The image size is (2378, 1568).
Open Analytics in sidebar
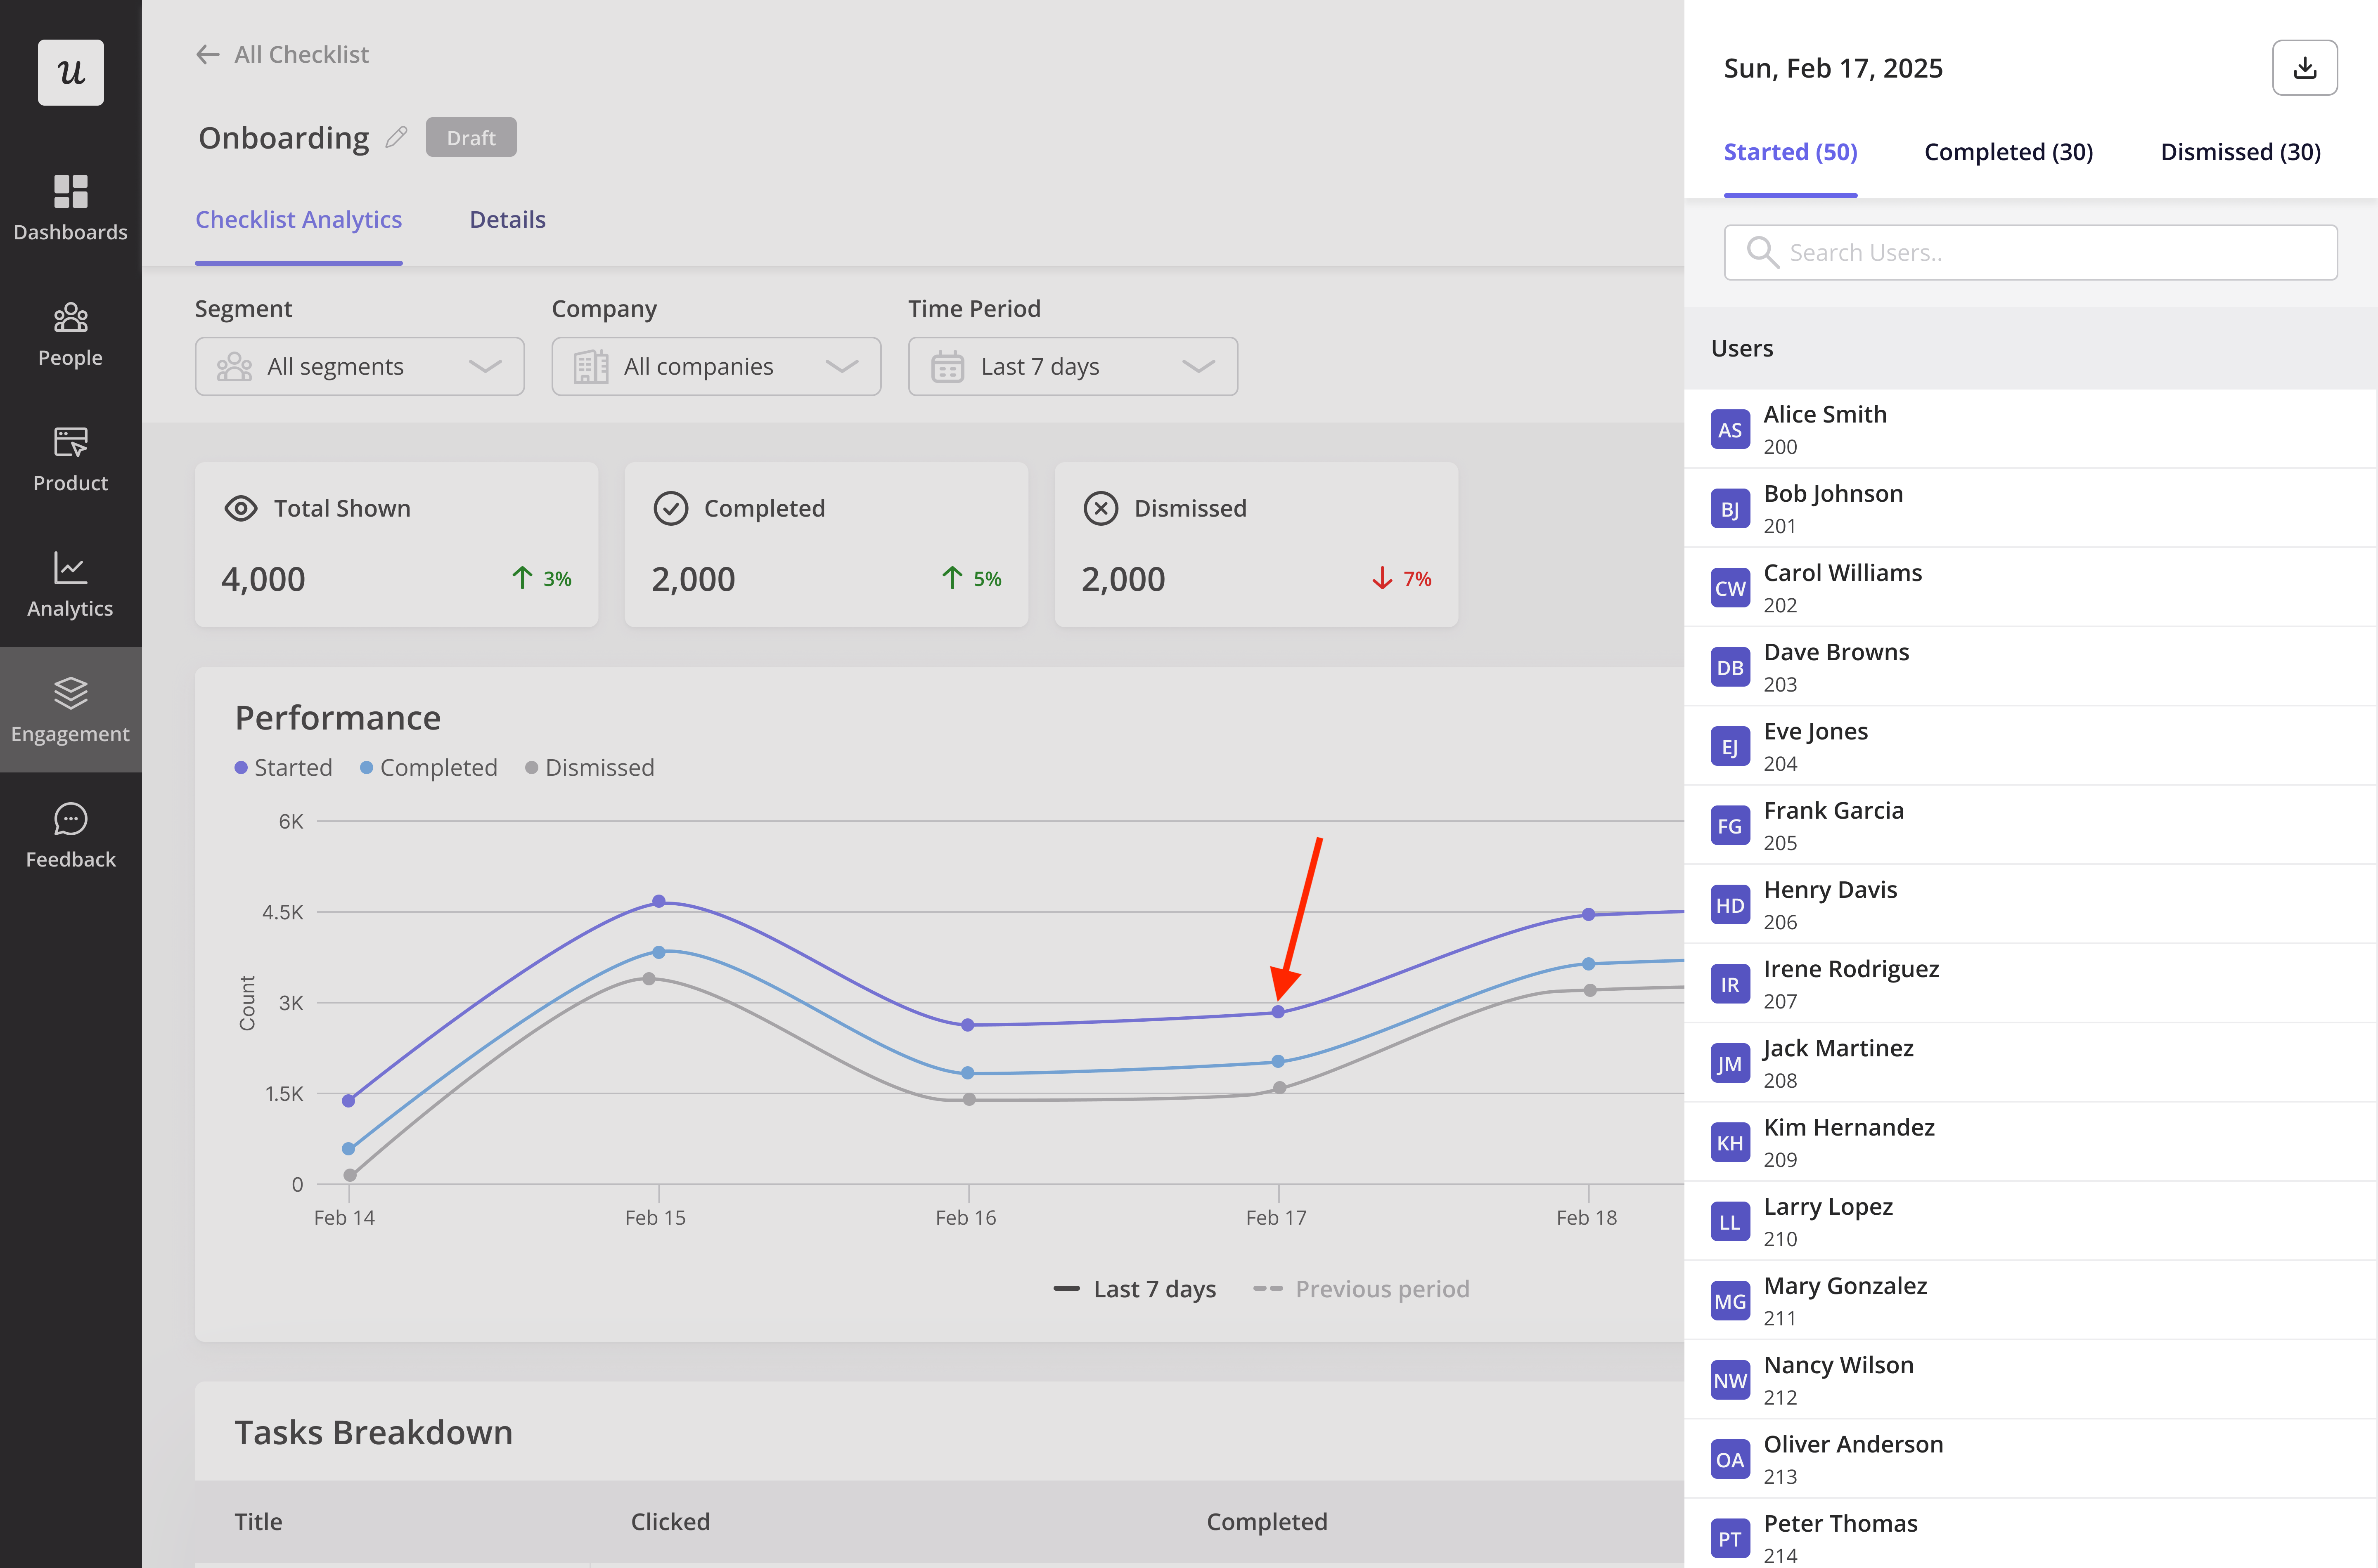(x=70, y=585)
